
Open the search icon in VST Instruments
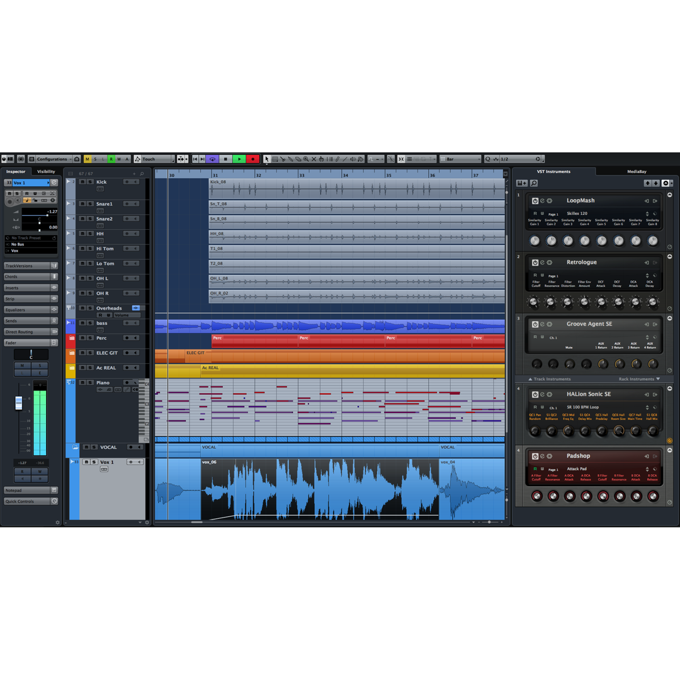[534, 183]
